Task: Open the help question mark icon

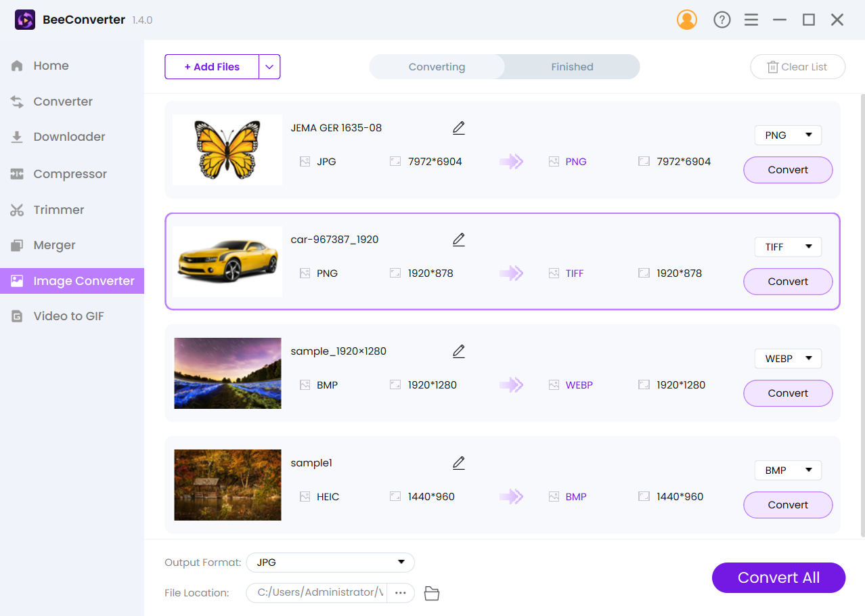Action: [722, 20]
